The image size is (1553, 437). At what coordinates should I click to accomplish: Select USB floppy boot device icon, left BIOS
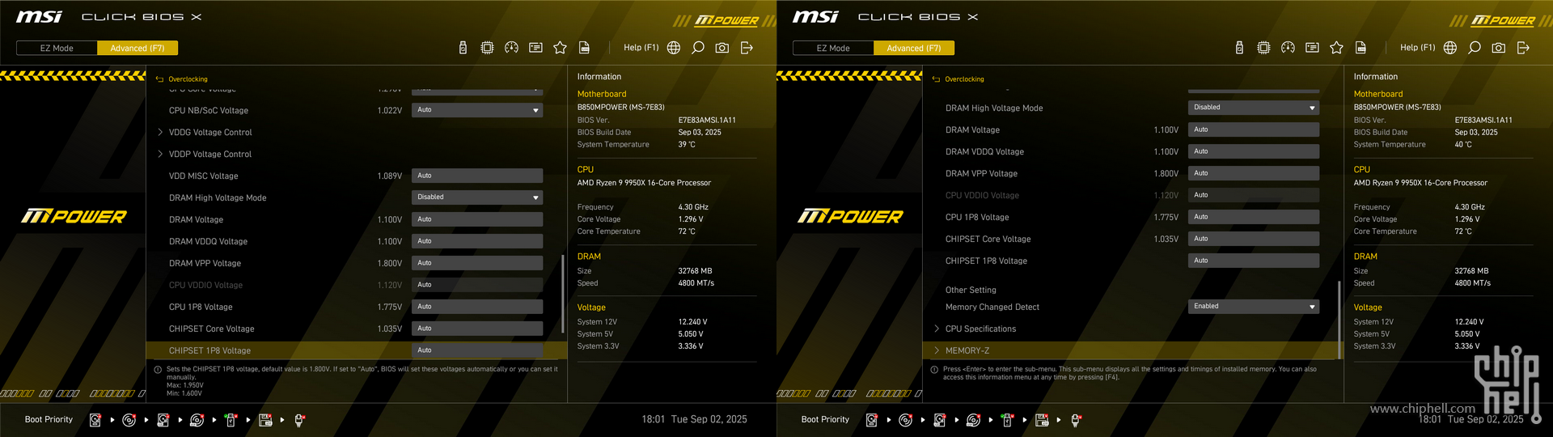pos(265,420)
